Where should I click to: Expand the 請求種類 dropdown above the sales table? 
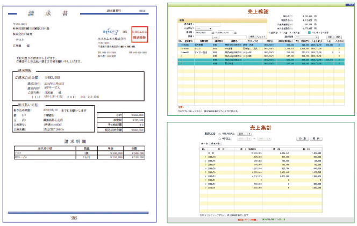click(x=306, y=37)
